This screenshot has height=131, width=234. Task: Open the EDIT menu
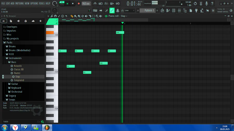pos(8,3)
